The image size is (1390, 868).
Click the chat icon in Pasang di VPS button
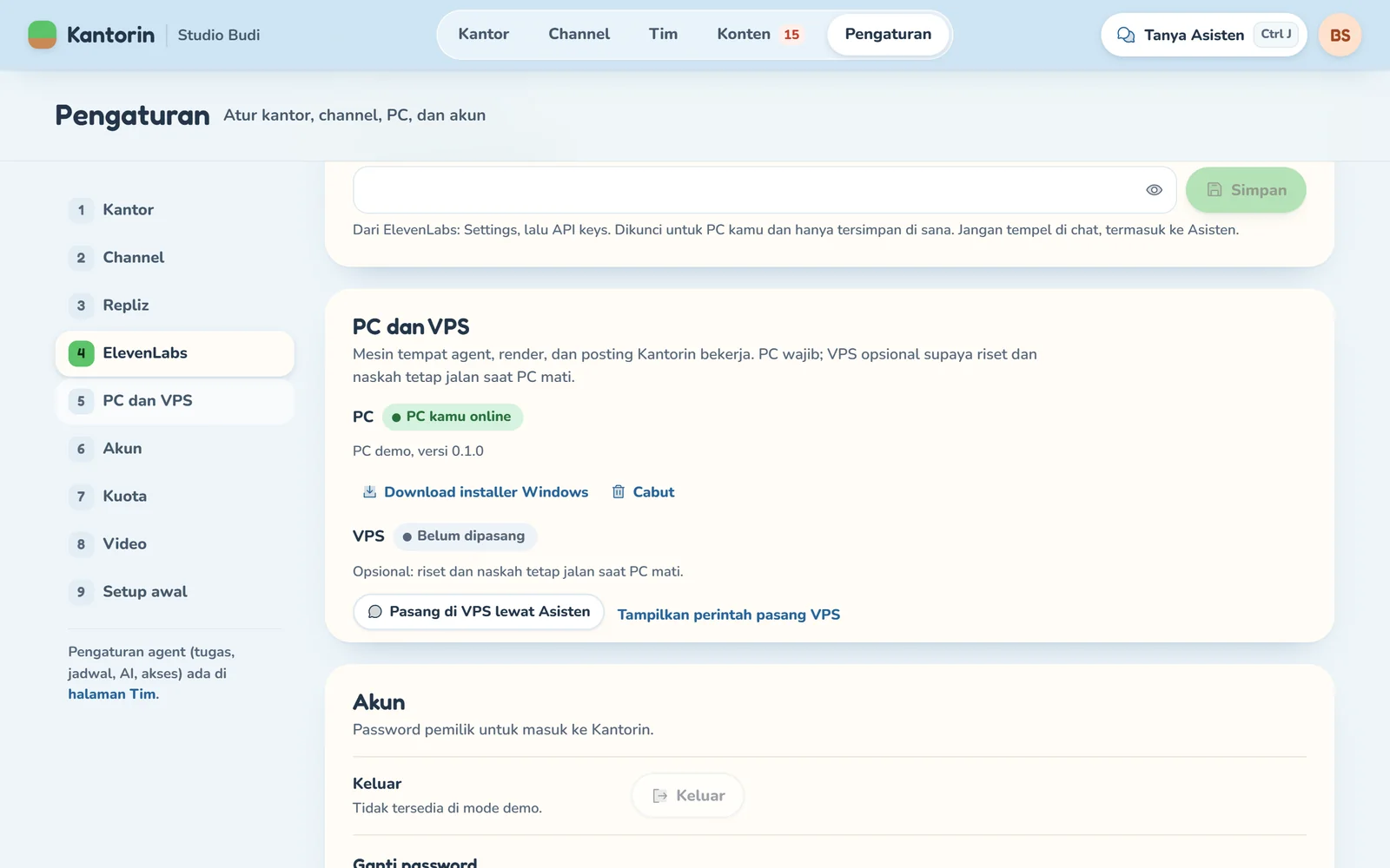(375, 612)
